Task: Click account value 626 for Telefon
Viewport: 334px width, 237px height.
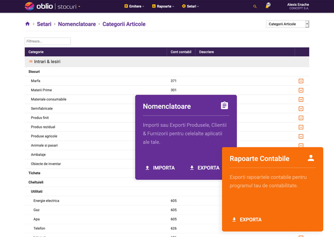Action: pos(174,228)
